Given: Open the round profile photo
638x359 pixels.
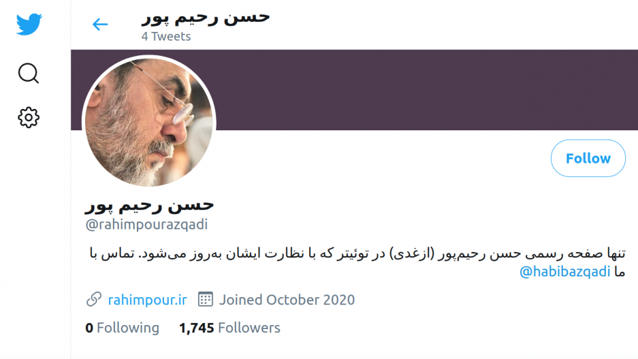Looking at the screenshot, I should coord(149,121).
